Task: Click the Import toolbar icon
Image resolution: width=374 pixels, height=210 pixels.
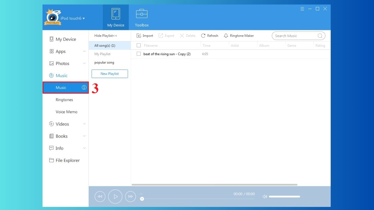Action: click(139, 36)
